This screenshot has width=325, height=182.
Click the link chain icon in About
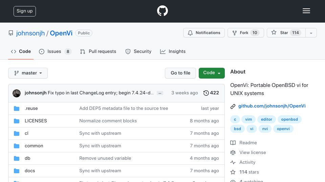tap(233, 106)
